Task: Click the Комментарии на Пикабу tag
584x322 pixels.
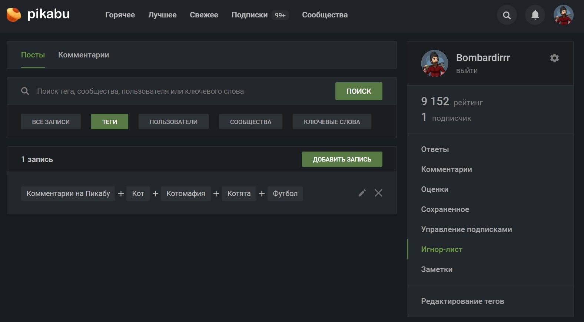Action: click(x=68, y=193)
